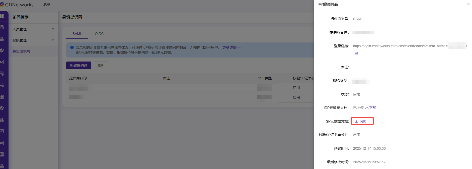Click the 新建提供商 button
The width and height of the screenshot is (472, 169).
click(78, 65)
